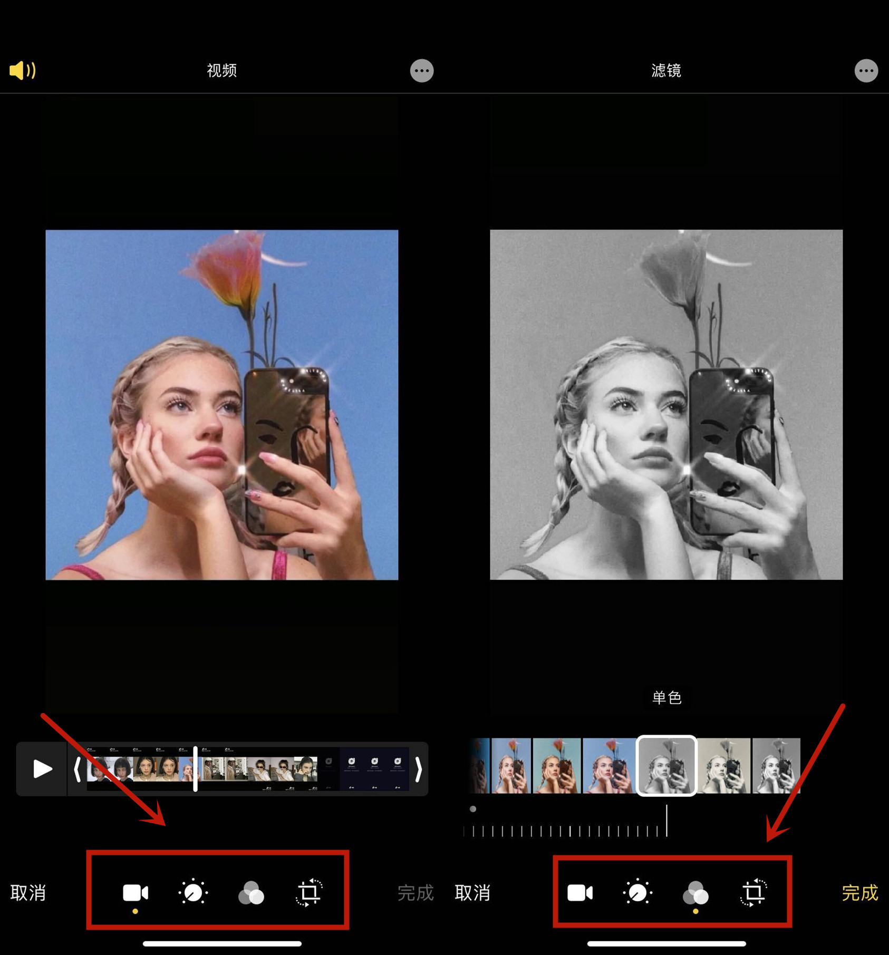This screenshot has height=955, width=889.
Task: Tap 取消 on the 视频 screen
Action: 28,893
